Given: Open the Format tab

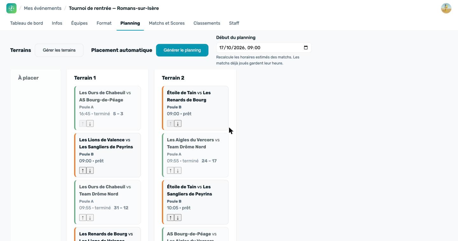Looking at the screenshot, I should click(104, 23).
